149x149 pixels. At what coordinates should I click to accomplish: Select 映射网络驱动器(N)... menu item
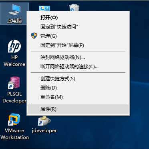point(78,57)
